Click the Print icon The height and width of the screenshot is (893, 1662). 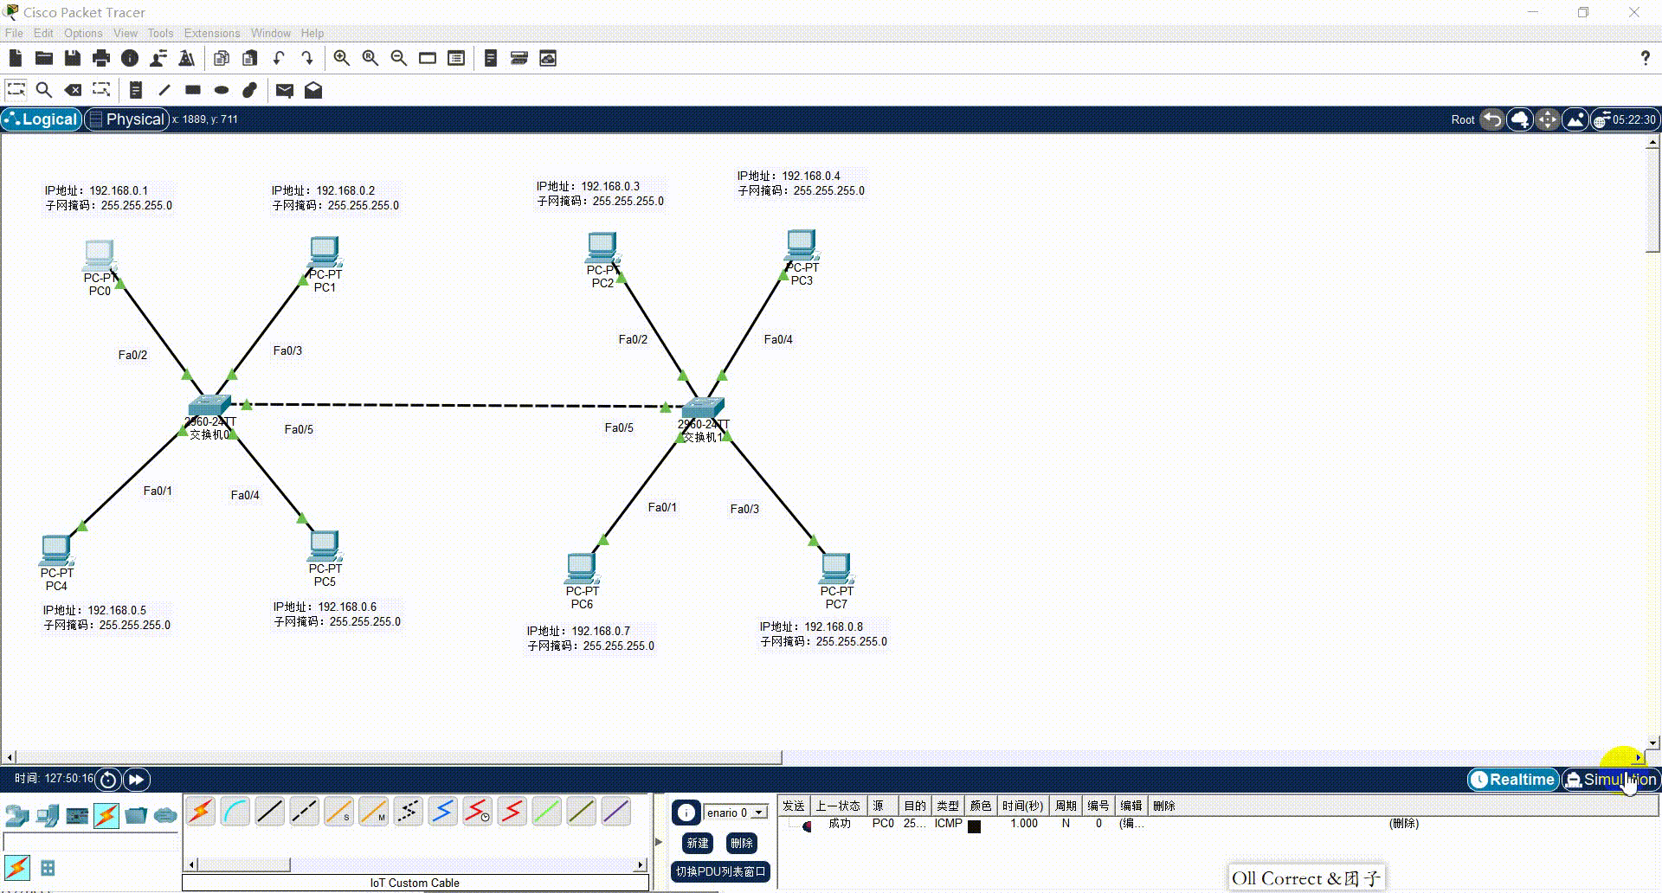pos(101,58)
